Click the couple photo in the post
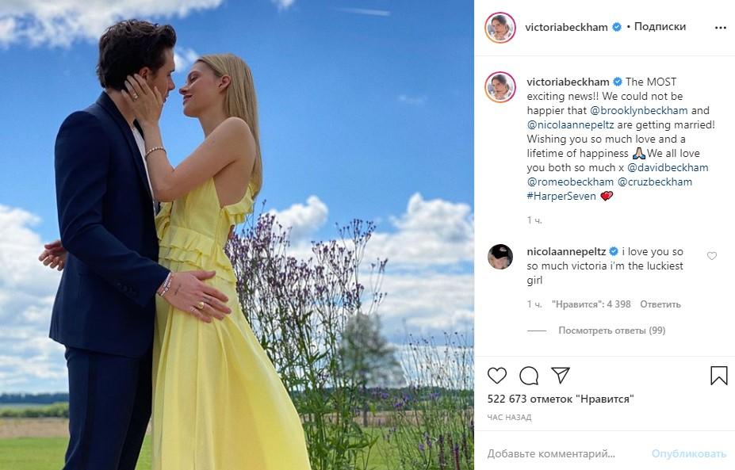 tap(237, 235)
